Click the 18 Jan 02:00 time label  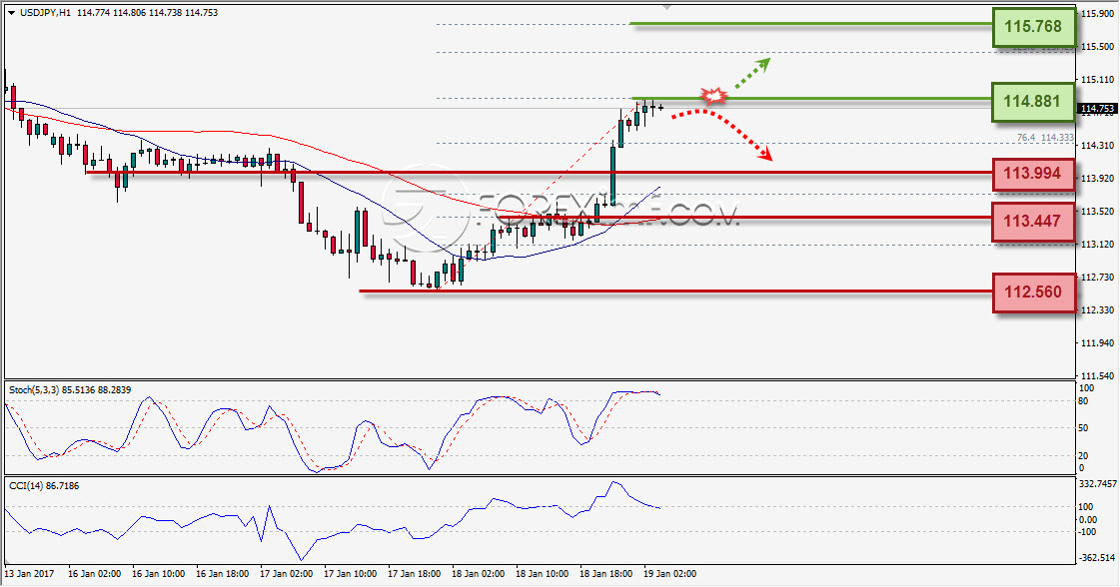point(478,573)
